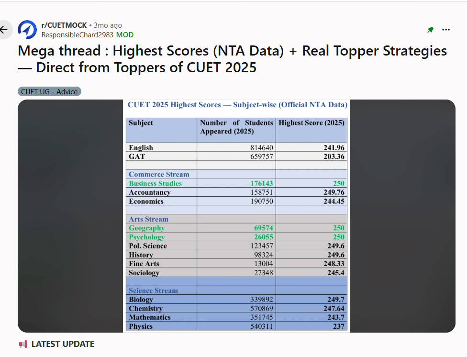Click the green MOD badge

pyautogui.click(x=125, y=35)
